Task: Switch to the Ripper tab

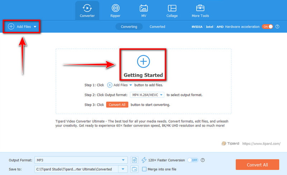Action: (x=115, y=11)
